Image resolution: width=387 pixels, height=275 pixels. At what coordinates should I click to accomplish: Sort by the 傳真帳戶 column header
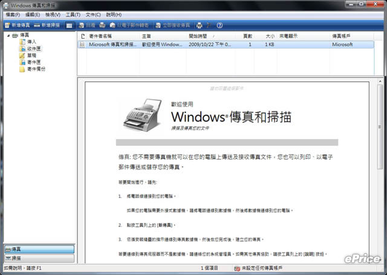[x=352, y=36]
